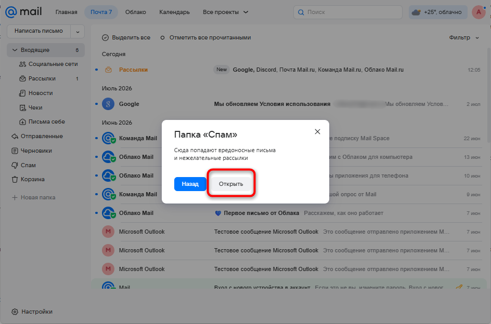The image size is (491, 324).
Task: Collapse the Входящие folder chevron
Action: [15, 50]
